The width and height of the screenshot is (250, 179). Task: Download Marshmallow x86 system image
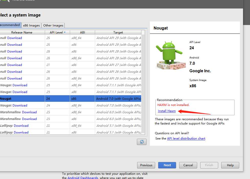[29, 119]
